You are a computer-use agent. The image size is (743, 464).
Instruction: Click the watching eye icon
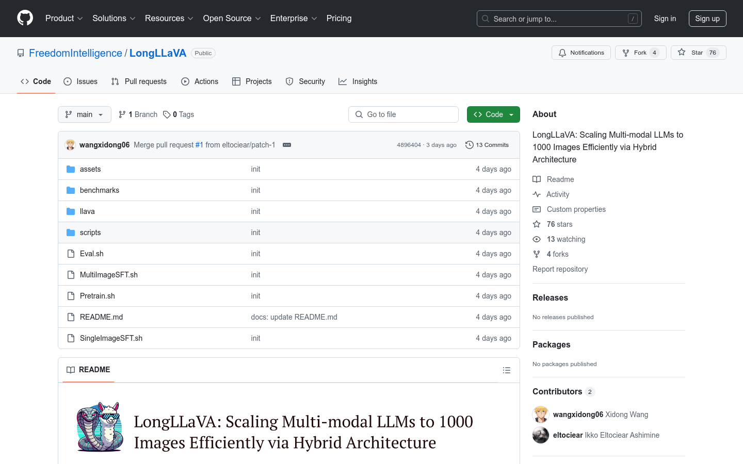coord(537,239)
